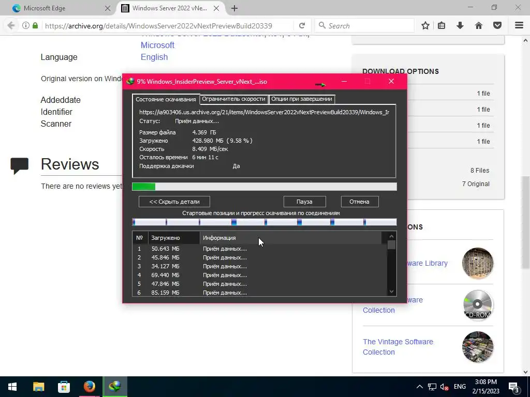The width and height of the screenshot is (530, 397).
Task: Pause the download with Пауза button
Action: pos(304,202)
